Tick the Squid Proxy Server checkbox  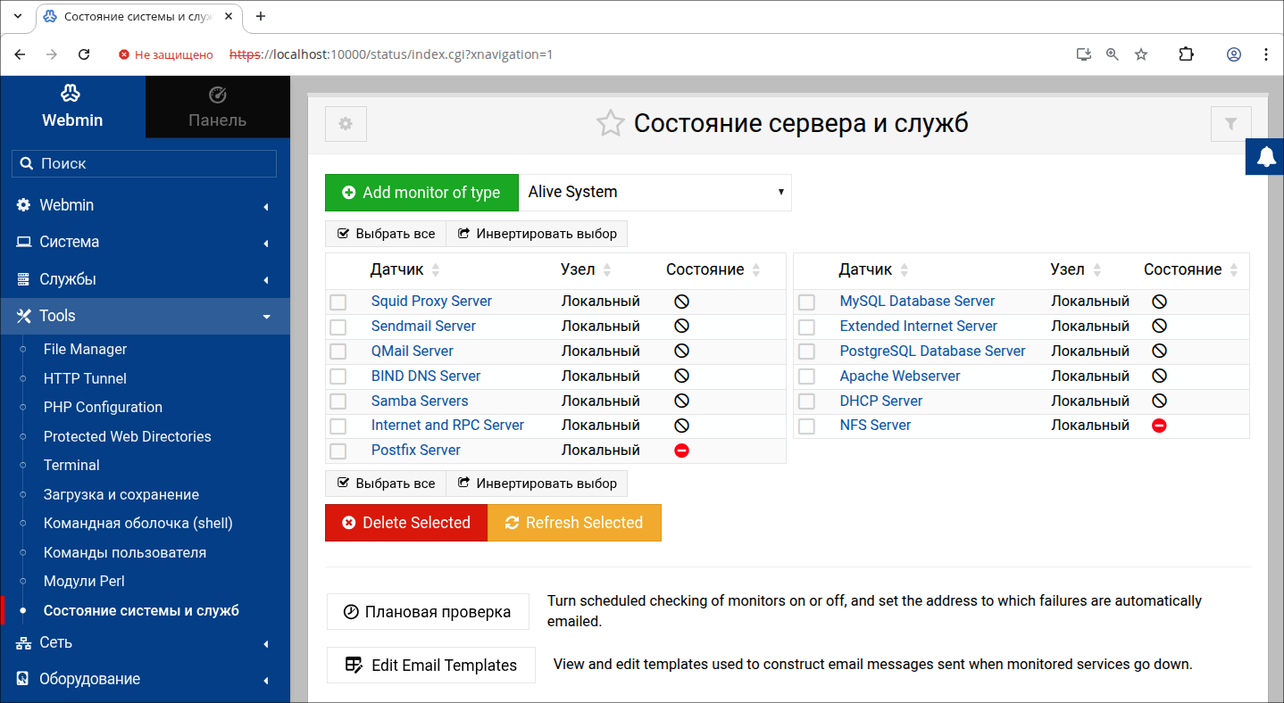[x=338, y=302]
